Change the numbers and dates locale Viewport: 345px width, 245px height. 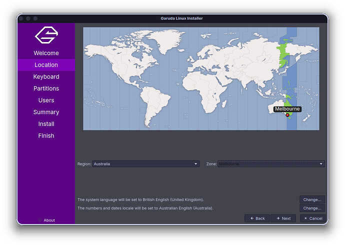coord(312,208)
